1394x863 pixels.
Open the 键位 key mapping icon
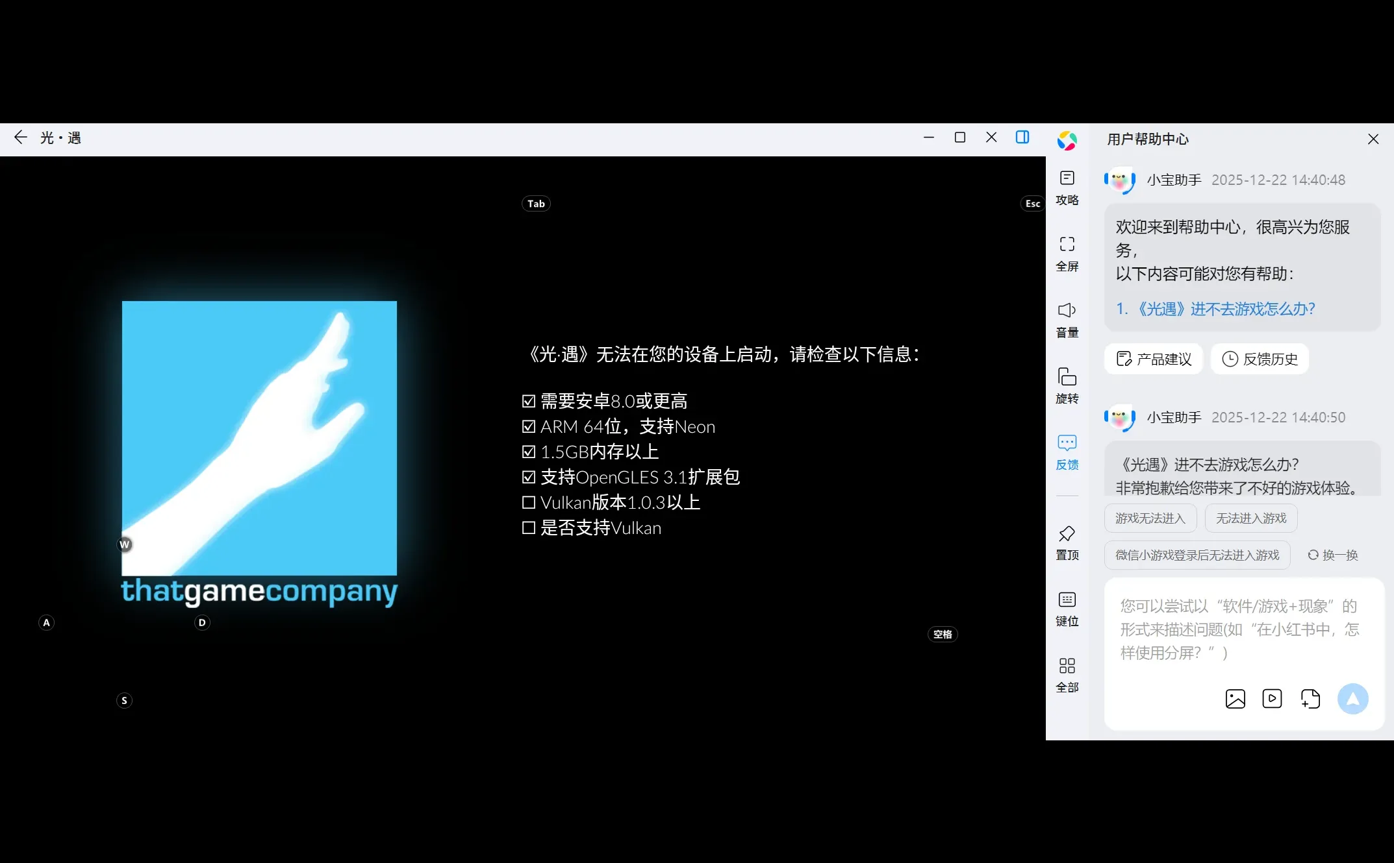[x=1067, y=609]
